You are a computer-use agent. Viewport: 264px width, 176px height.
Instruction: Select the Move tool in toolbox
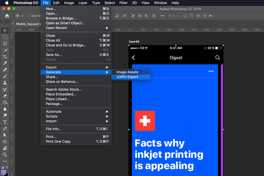pos(5,30)
